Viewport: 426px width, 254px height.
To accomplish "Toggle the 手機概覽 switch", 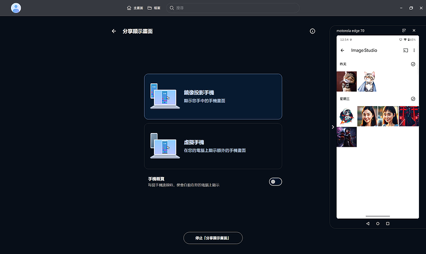I will (x=275, y=182).
